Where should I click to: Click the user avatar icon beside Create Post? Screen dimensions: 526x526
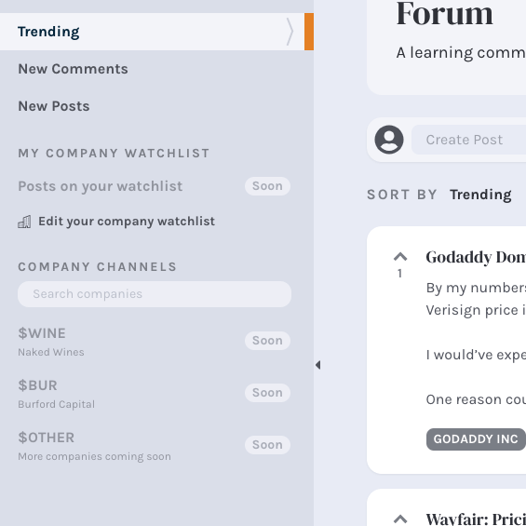[x=389, y=140]
